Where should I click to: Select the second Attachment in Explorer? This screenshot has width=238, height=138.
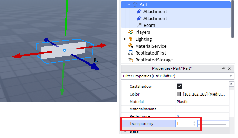click(155, 18)
